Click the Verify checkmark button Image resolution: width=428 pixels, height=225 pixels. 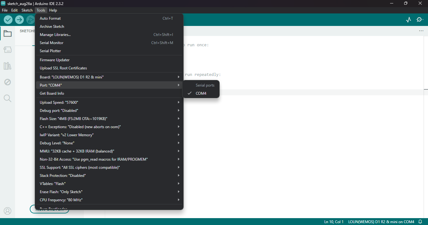click(x=8, y=20)
